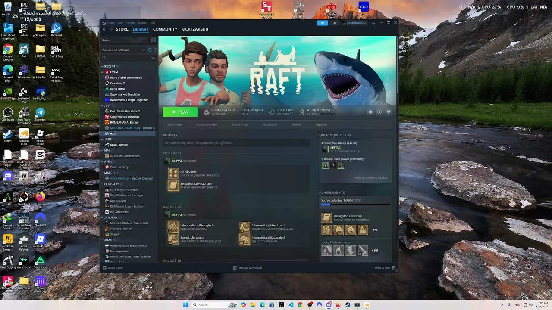Click the achievements unlocked progress bar
552x310 pixels.
click(x=355, y=205)
